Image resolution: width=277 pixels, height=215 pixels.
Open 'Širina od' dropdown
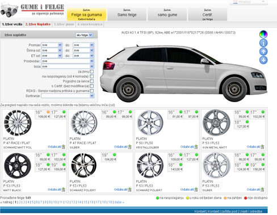click(52, 50)
